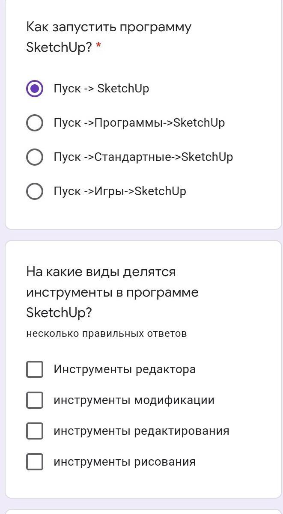Screen dimensions: 283x514
Task: Click the red required asterisk
Action: click(98, 45)
